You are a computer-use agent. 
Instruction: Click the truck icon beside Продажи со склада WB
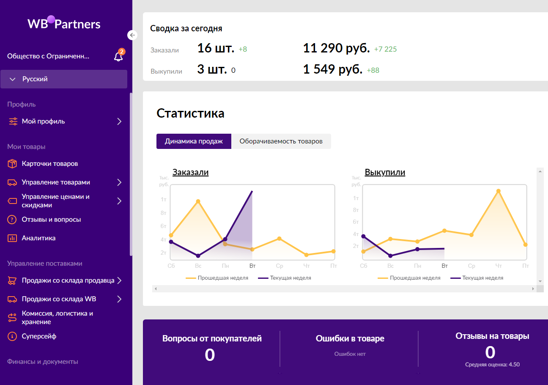[x=13, y=299]
